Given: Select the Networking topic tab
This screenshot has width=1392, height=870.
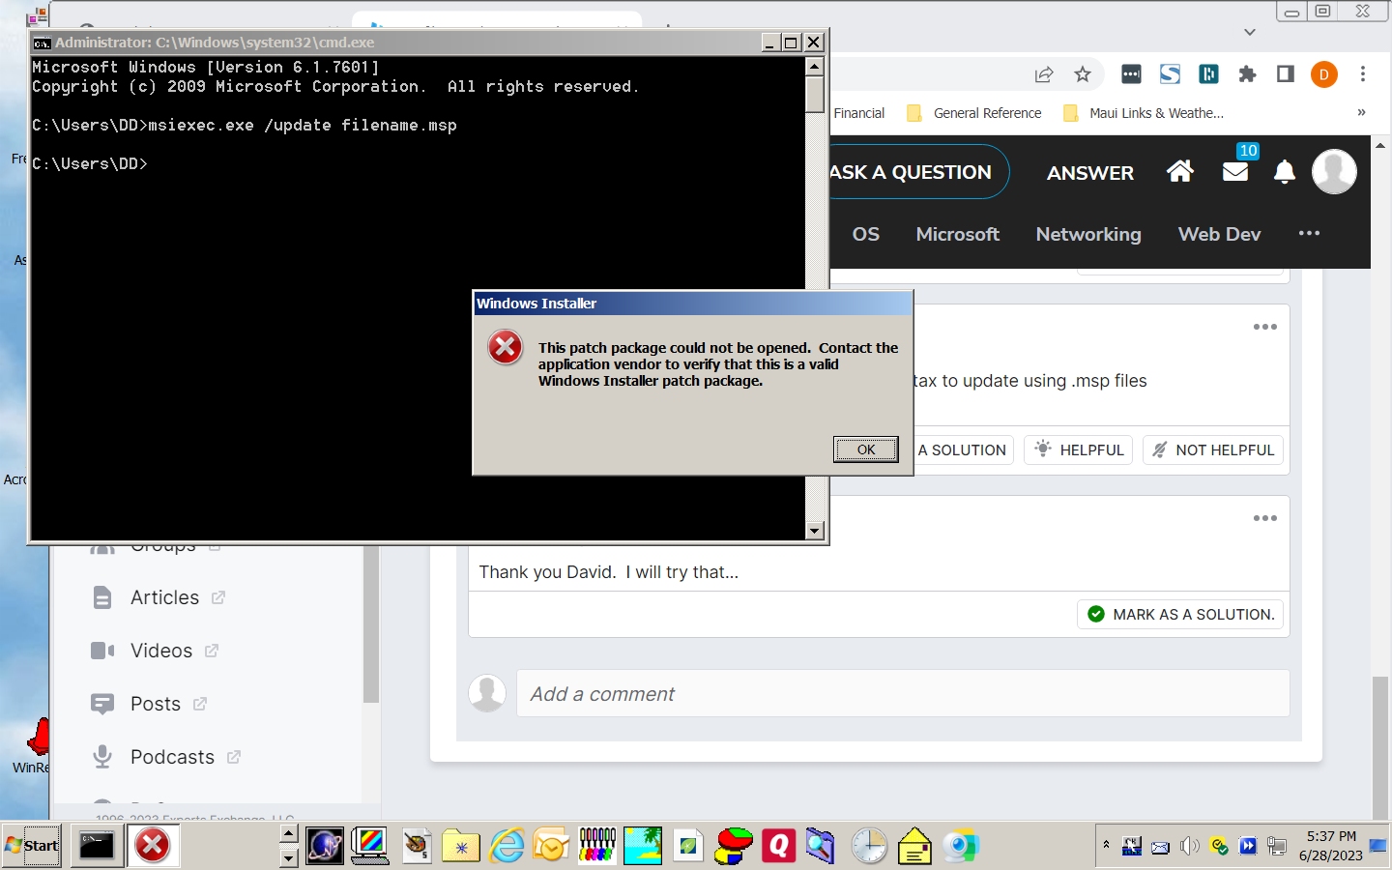Looking at the screenshot, I should [1088, 235].
